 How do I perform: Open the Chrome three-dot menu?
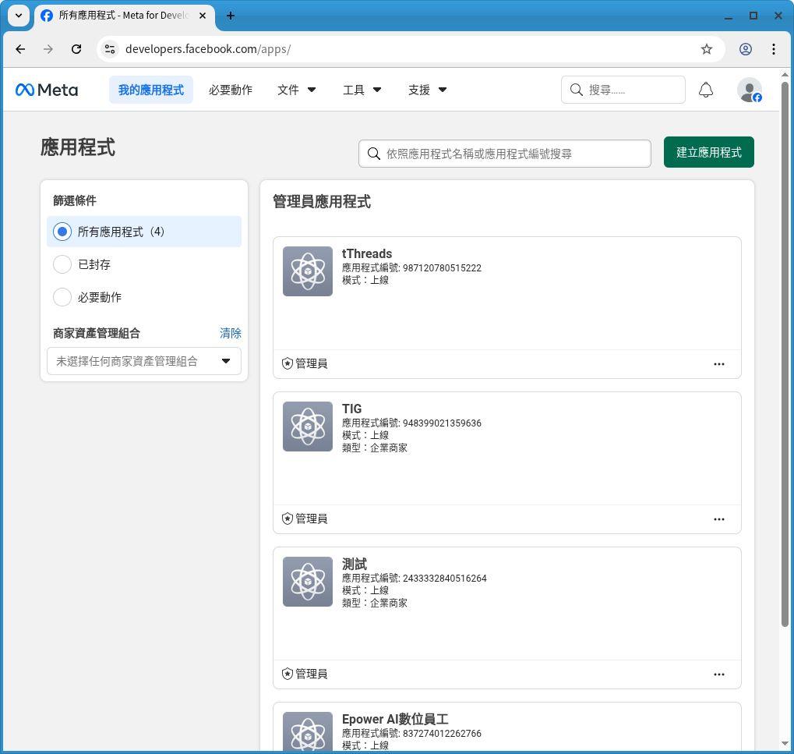[x=773, y=49]
